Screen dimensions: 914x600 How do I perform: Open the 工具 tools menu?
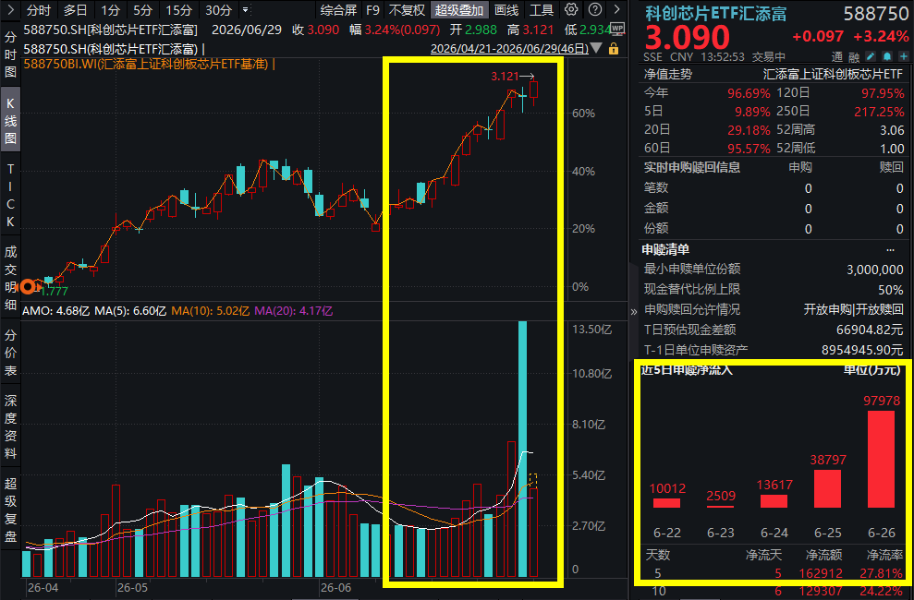[541, 10]
